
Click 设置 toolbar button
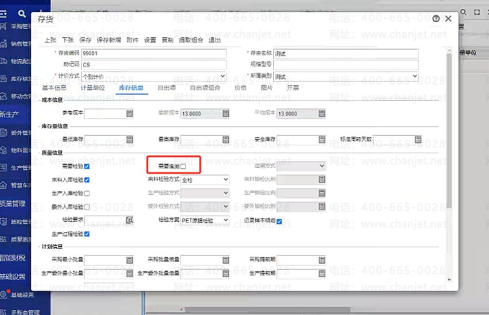point(150,40)
